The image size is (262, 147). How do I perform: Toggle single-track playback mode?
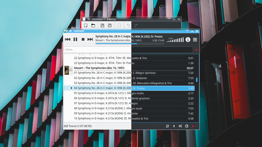coord(174,126)
